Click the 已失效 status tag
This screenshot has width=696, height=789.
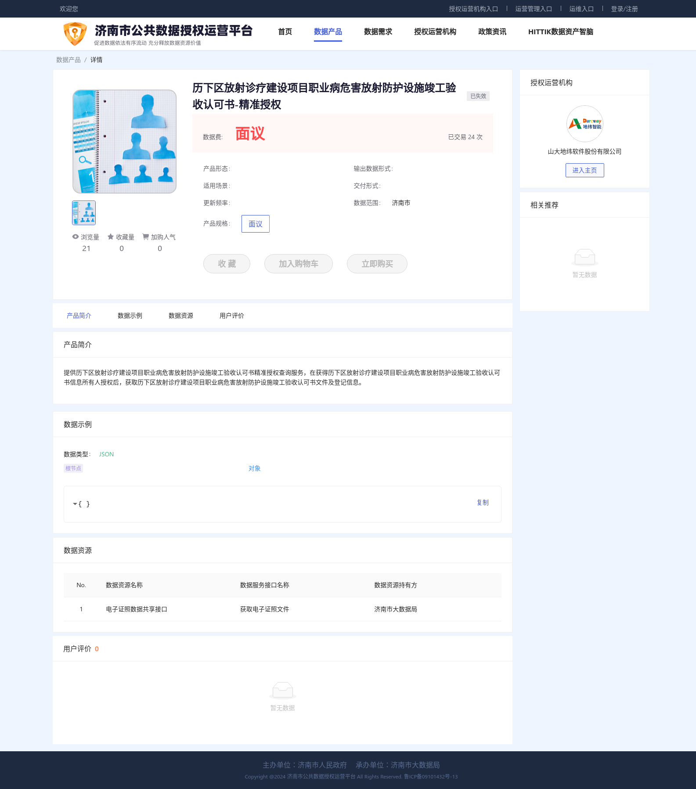point(478,96)
